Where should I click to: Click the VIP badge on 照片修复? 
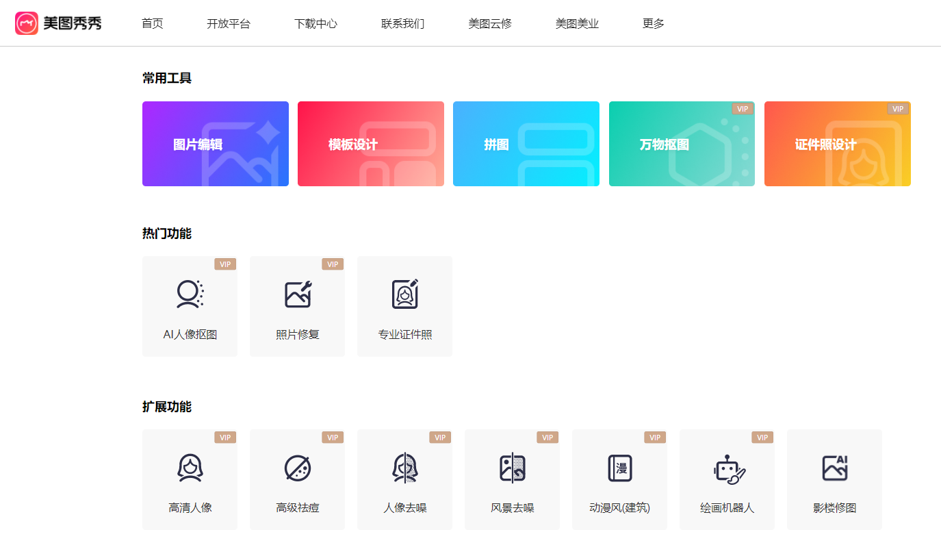pyautogui.click(x=333, y=264)
